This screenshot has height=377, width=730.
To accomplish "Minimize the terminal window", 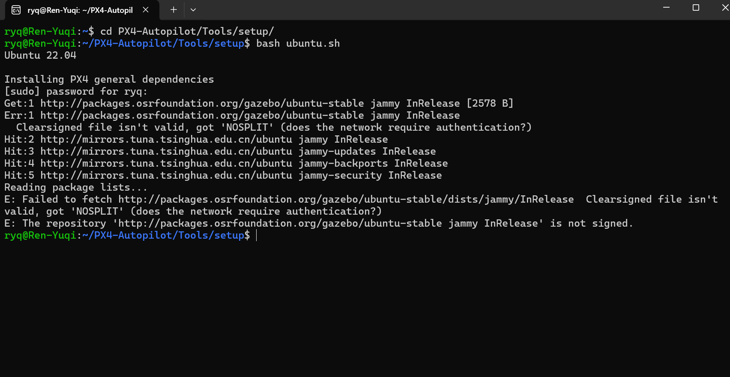I will 666,8.
